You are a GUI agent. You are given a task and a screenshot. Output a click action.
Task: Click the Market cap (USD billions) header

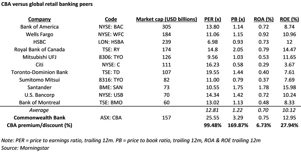(166, 19)
